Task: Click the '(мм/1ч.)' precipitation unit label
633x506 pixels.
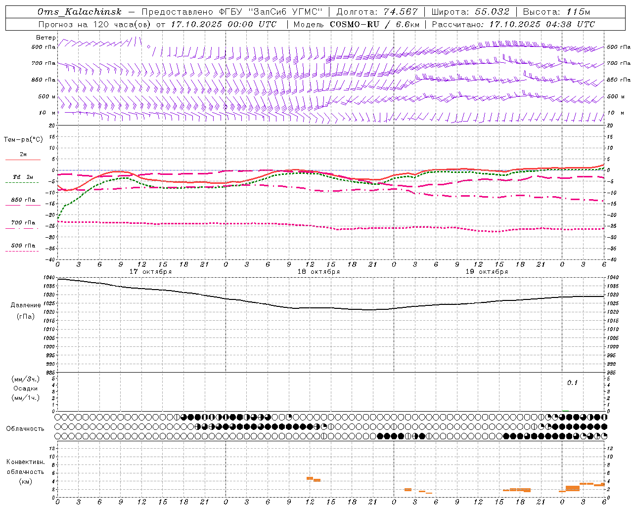Action: (26, 398)
